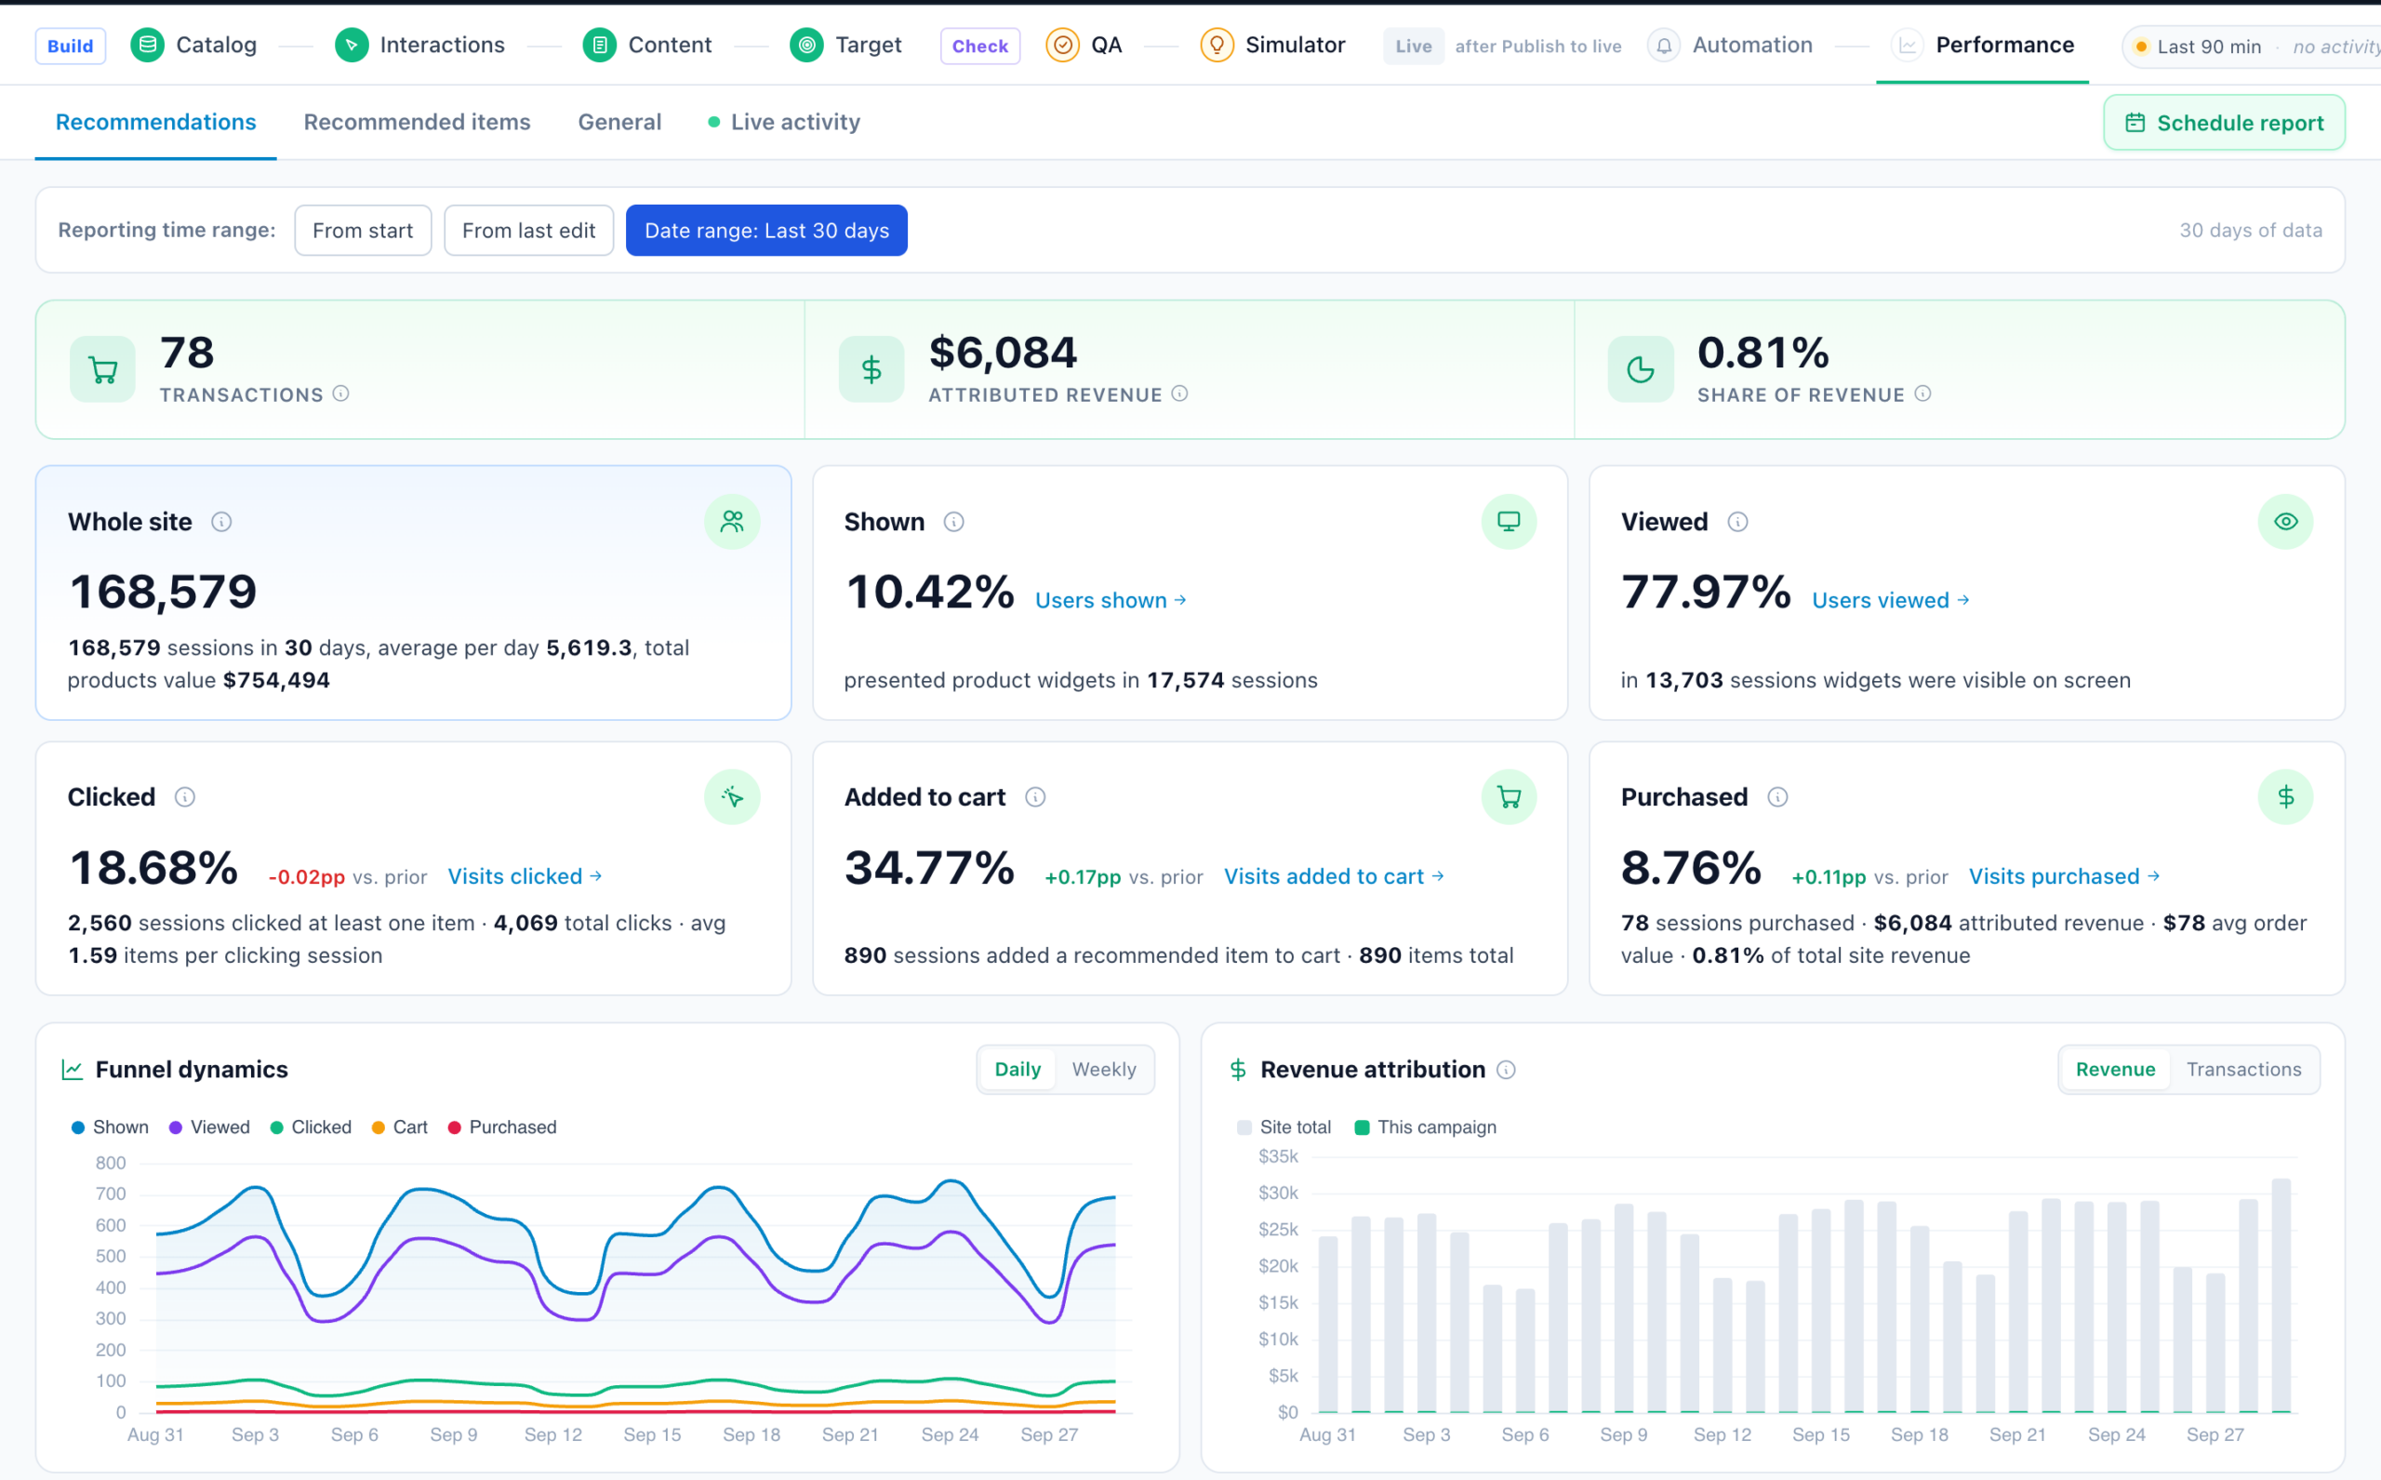Viewport: 2381px width, 1480px height.
Task: Show info for Added to cart
Action: [x=1035, y=797]
